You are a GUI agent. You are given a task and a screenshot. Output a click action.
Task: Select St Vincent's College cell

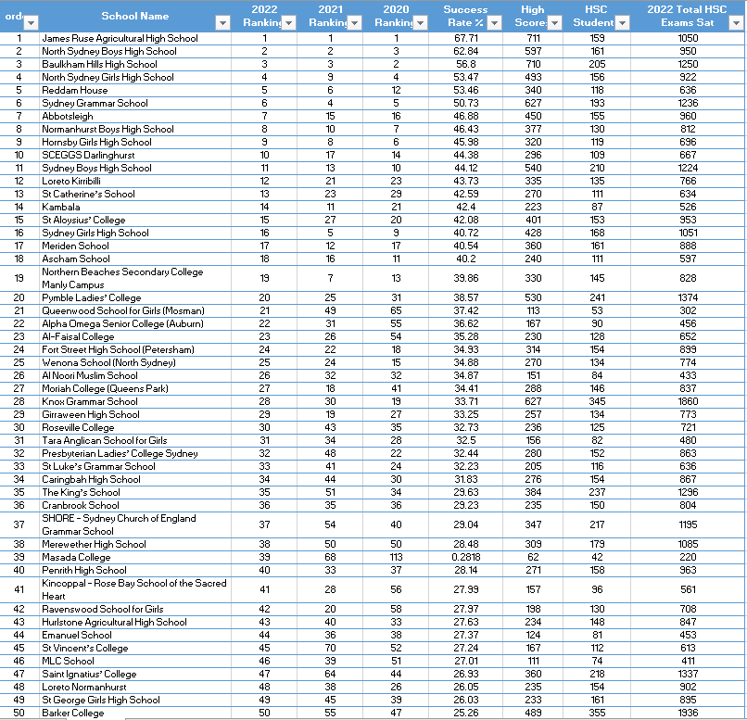pos(135,648)
